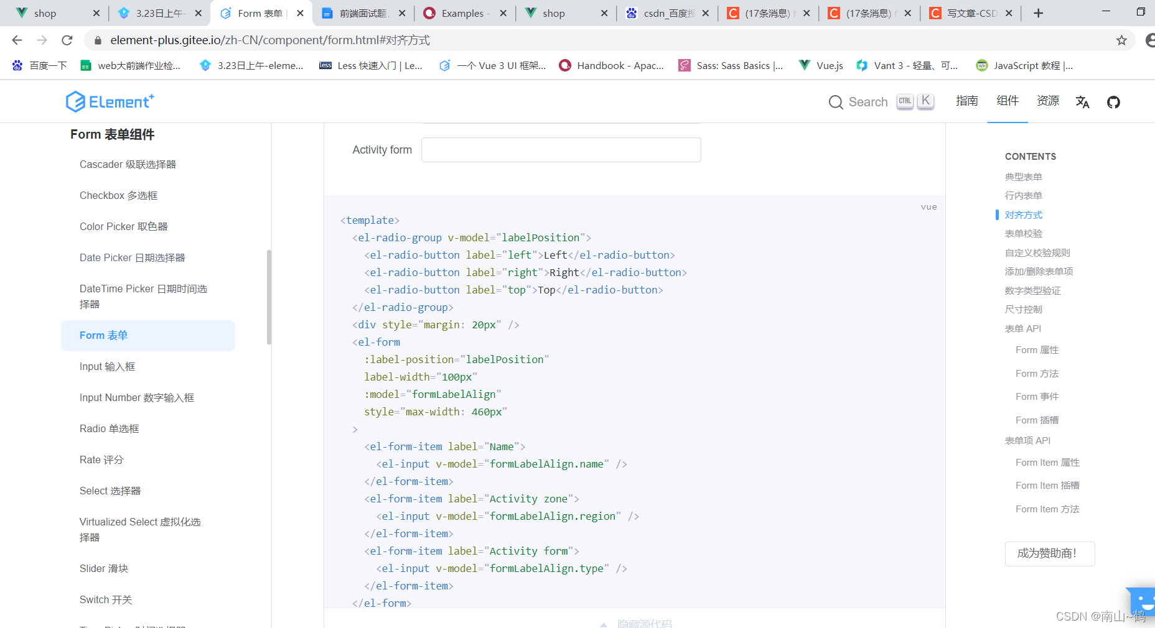Screen dimensions: 1155x628
Task: Jump to 自定义校验规则 in contents
Action: [x=1037, y=252]
